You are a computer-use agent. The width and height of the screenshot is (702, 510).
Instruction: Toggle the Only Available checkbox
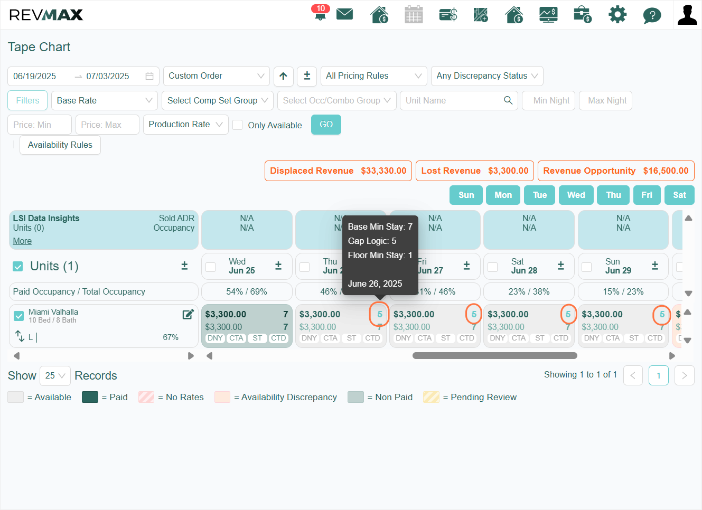238,125
